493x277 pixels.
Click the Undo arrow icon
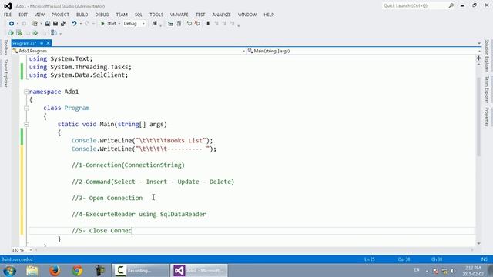(x=74, y=24)
